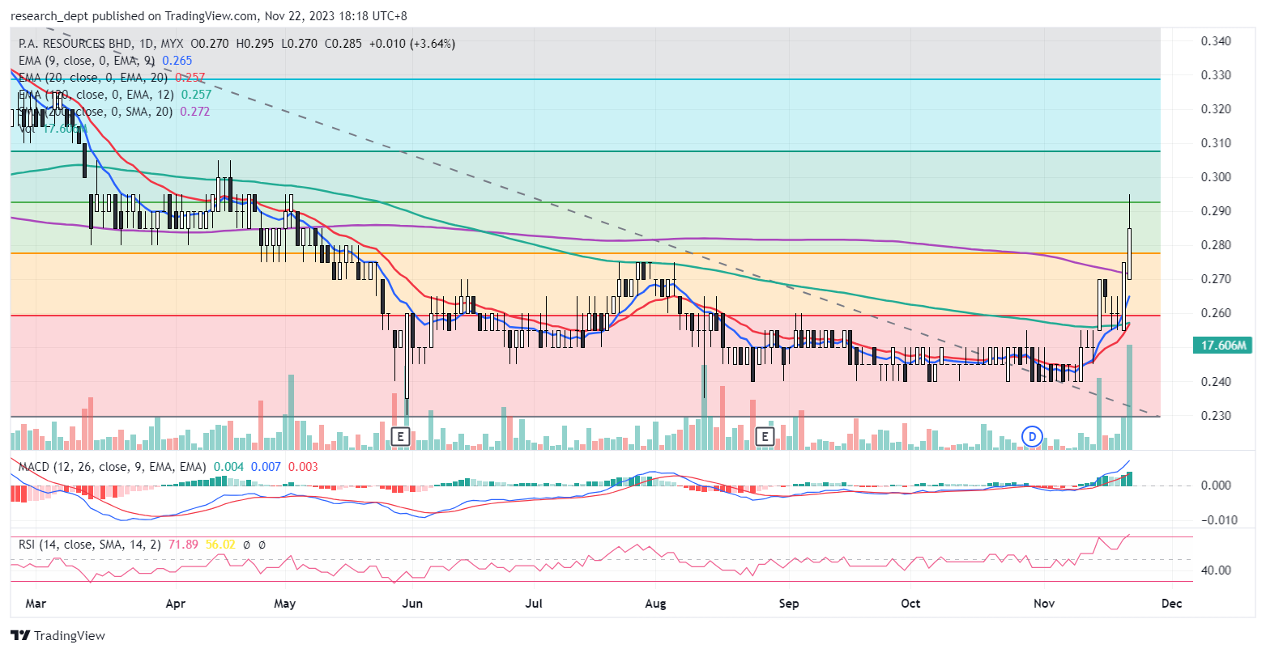
Task: Click the MACD line value 0.007
Action: point(265,467)
